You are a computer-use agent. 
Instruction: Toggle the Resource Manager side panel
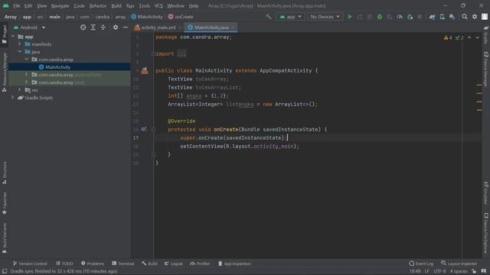tap(5, 72)
